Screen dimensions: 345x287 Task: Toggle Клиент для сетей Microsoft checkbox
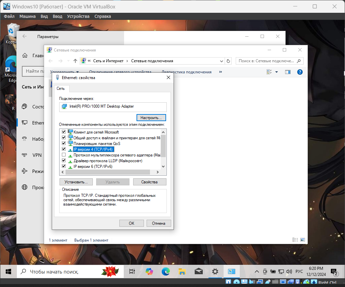64,132
